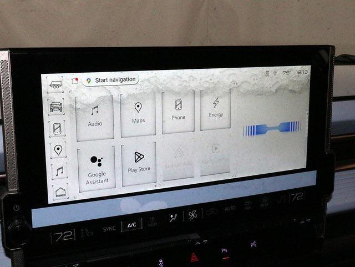The height and width of the screenshot is (267, 355).
Task: Tap the blue energy flow graphic
Action: tap(272, 128)
